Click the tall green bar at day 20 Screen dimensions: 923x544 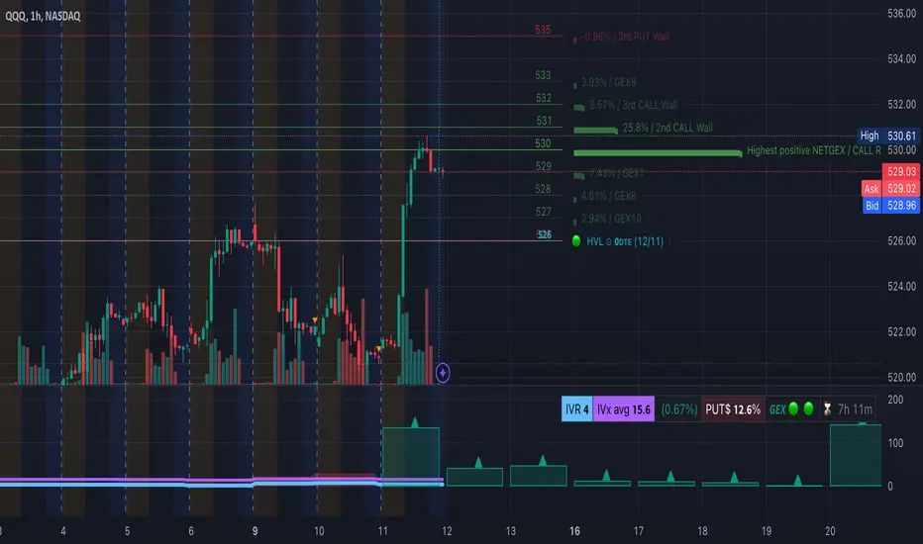(x=856, y=455)
